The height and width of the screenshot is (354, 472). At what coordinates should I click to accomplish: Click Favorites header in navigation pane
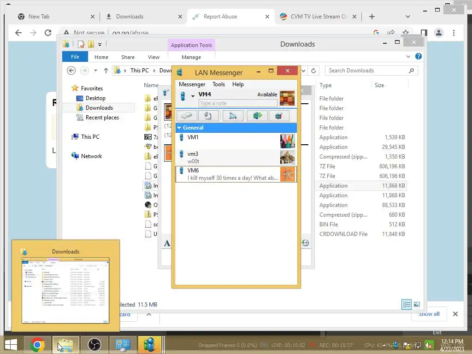(x=92, y=88)
